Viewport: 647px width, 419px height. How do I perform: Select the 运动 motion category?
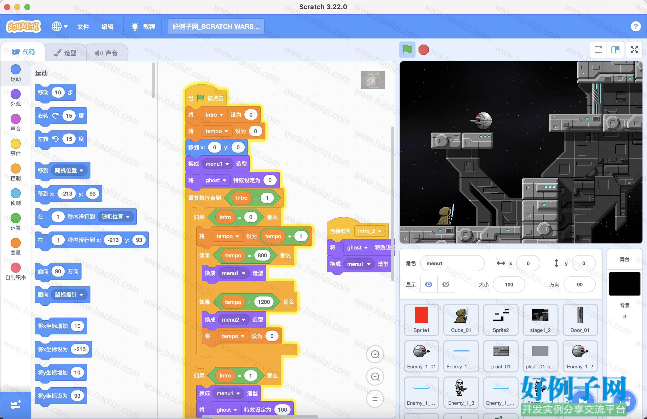[x=15, y=73]
